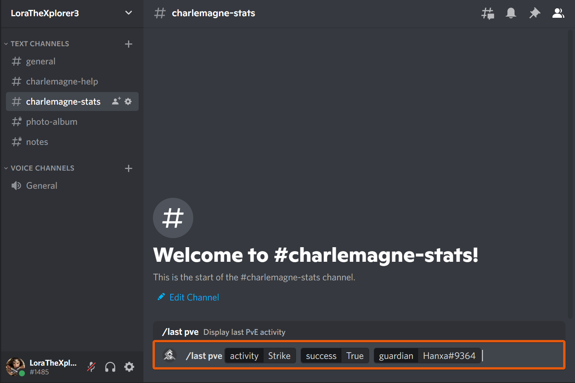575x383 pixels.
Task: Open the photo-album private channel
Action: (72, 122)
